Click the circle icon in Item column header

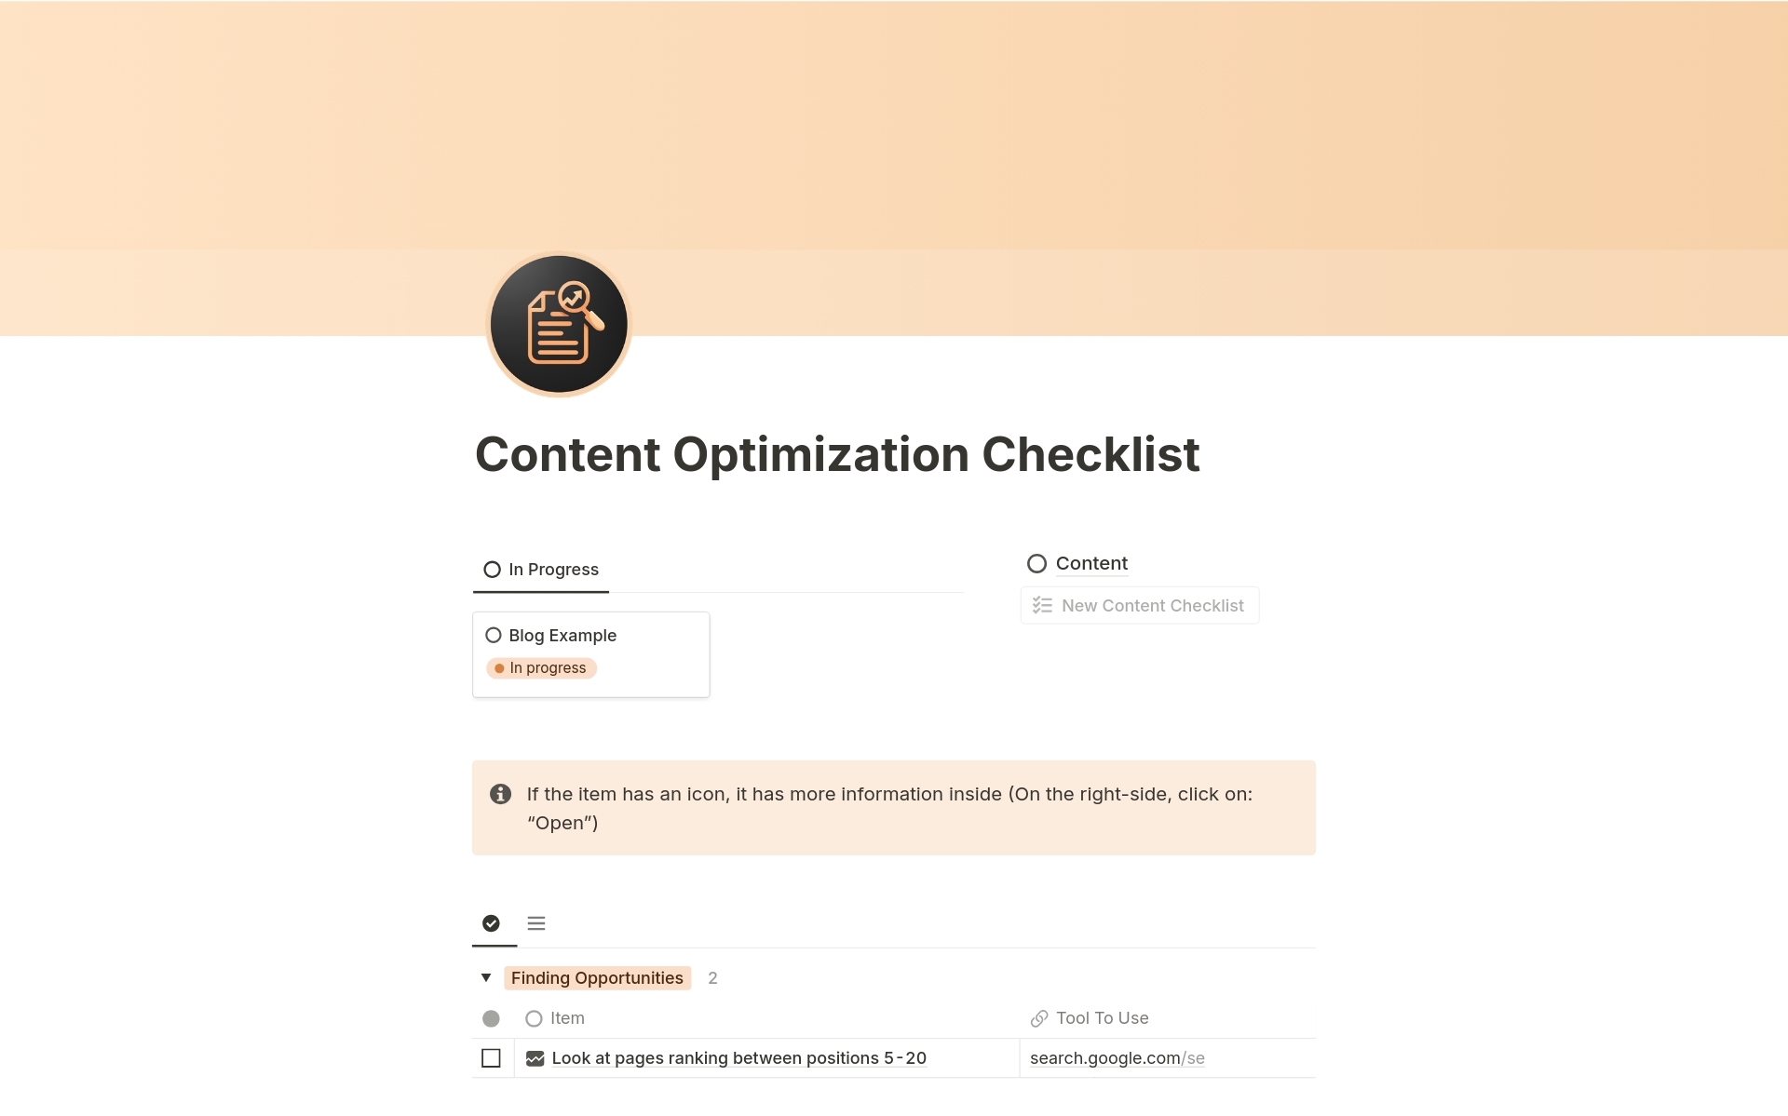pos(534,1018)
